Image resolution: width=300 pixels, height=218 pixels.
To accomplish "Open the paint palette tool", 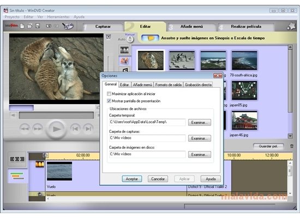I will coord(68,26).
